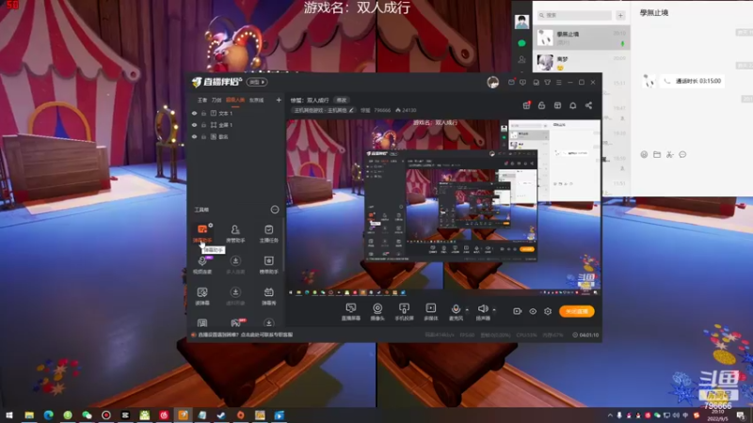This screenshot has height=423, width=753.
Task: Open the Windows Start menu
Action: tap(9, 415)
